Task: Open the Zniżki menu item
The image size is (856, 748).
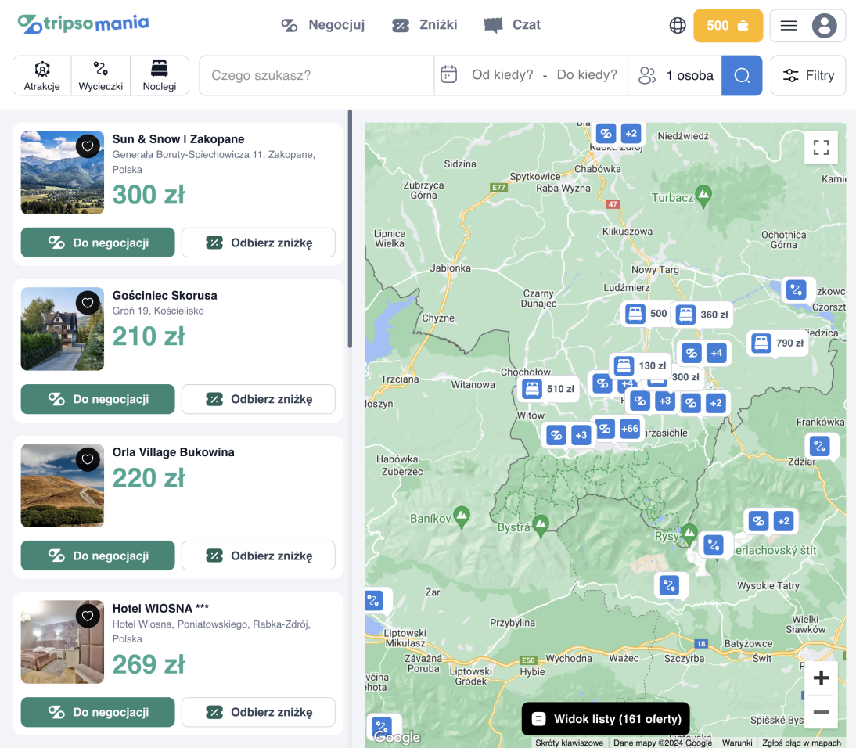Action: [x=424, y=25]
